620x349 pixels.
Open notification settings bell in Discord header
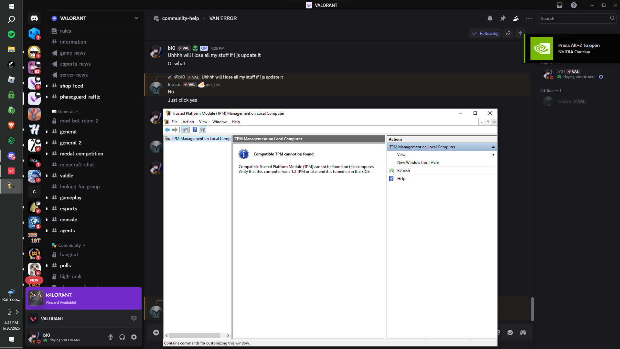click(490, 18)
